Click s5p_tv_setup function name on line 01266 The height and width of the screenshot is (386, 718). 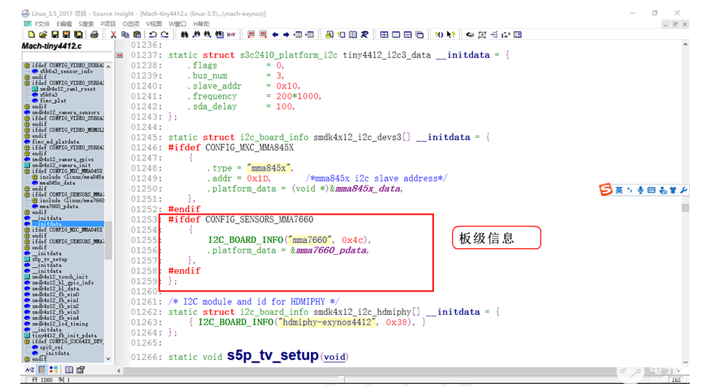point(273,356)
